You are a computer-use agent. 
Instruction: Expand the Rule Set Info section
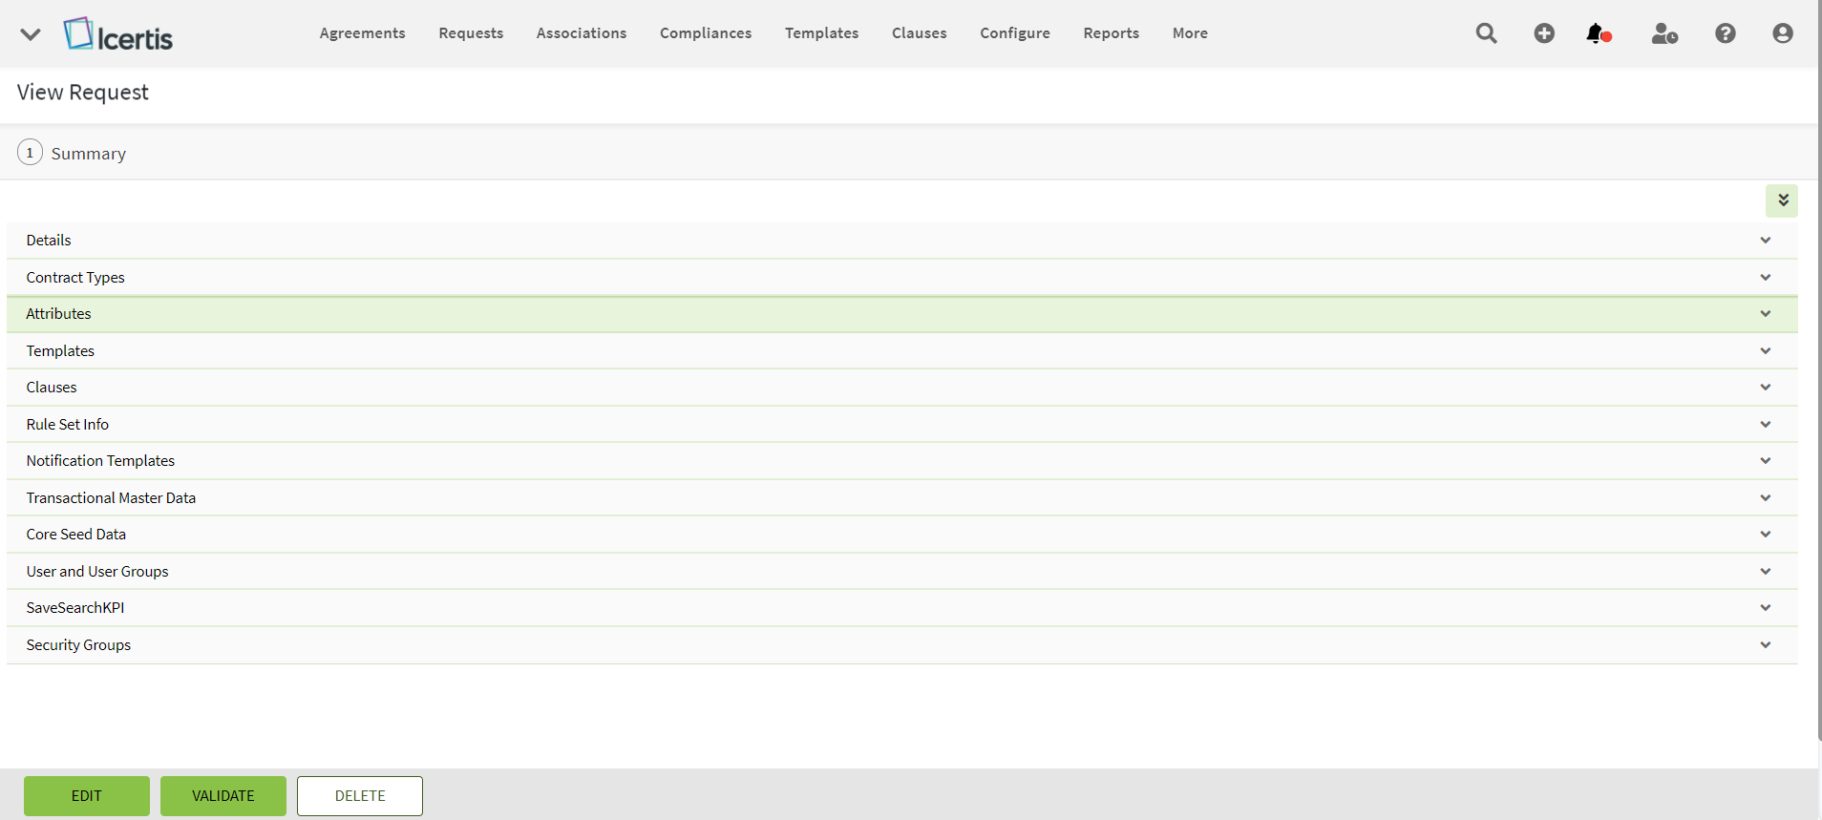pos(1765,425)
